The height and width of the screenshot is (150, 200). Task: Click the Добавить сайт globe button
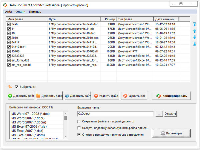78,96
